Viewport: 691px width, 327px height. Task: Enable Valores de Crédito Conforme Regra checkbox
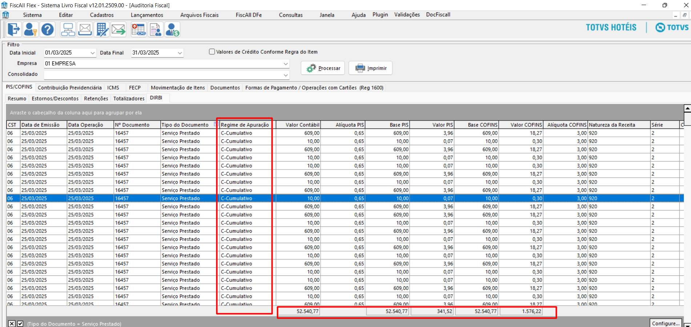(x=212, y=52)
